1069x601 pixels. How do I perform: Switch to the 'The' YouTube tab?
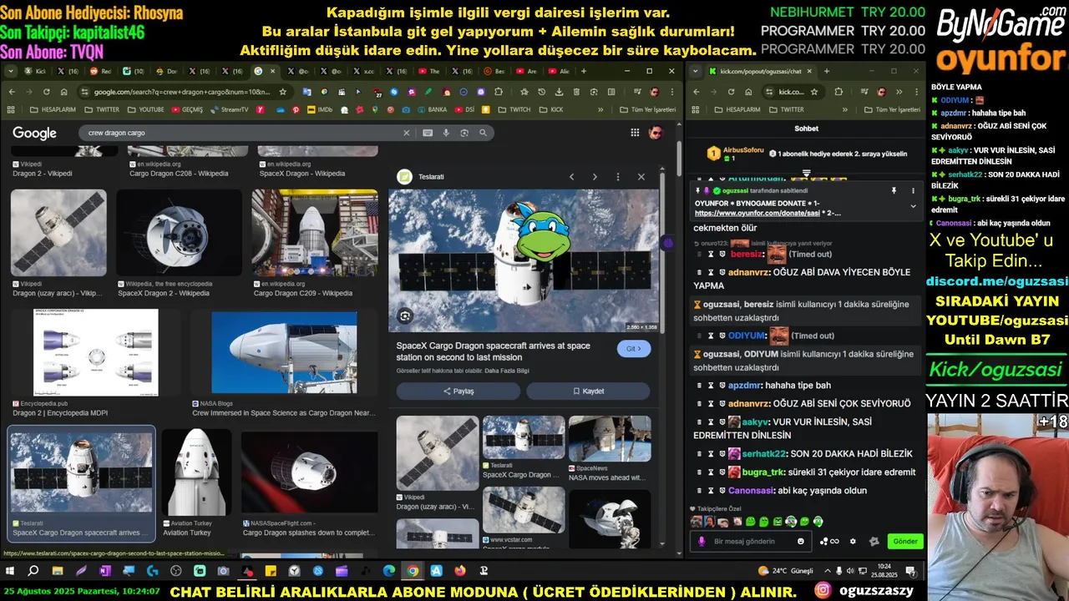[429, 71]
